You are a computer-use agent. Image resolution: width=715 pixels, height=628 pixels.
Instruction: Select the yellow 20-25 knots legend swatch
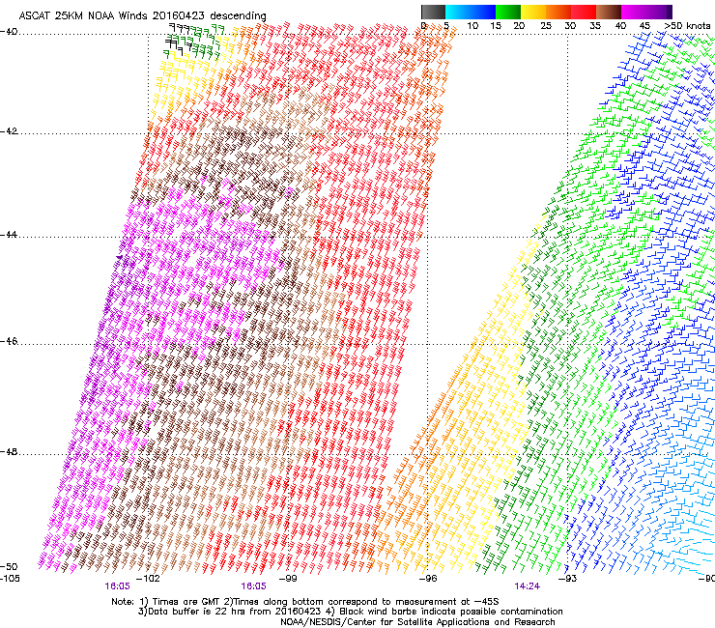pos(533,12)
